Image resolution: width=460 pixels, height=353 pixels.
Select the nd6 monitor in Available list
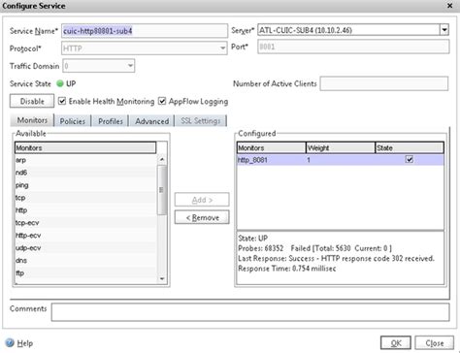tap(85, 173)
